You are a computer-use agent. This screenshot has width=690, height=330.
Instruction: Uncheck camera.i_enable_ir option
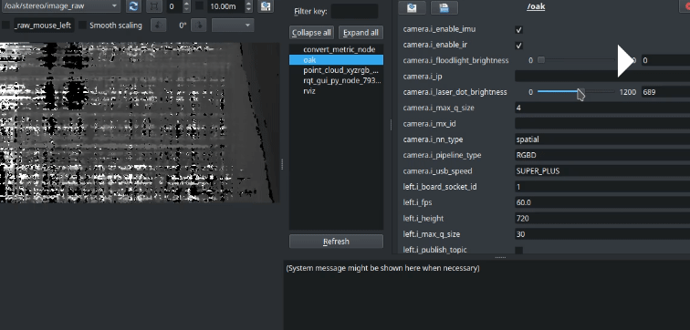coord(519,46)
